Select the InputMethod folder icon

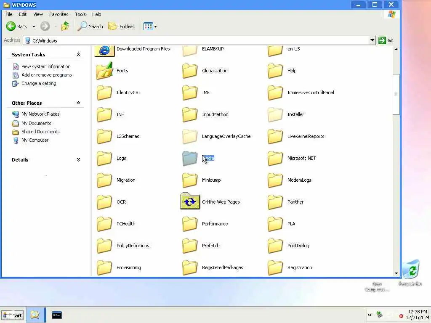tap(190, 114)
